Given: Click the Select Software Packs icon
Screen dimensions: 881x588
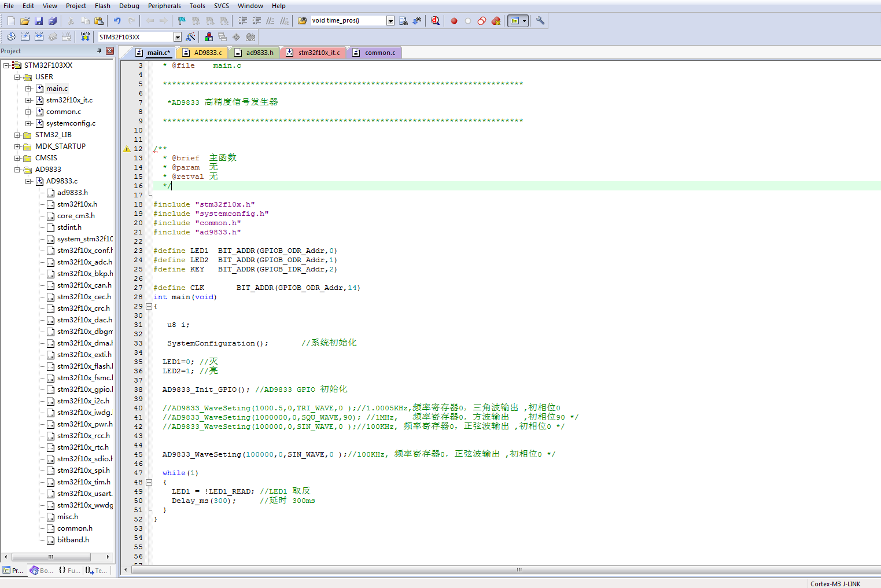Looking at the screenshot, I should [250, 36].
